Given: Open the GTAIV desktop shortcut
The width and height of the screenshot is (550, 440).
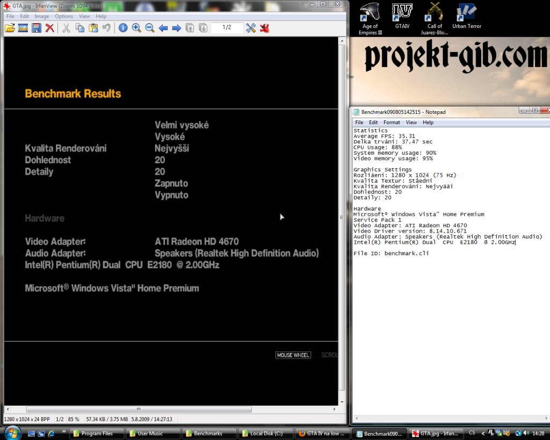Looking at the screenshot, I should click(x=402, y=16).
